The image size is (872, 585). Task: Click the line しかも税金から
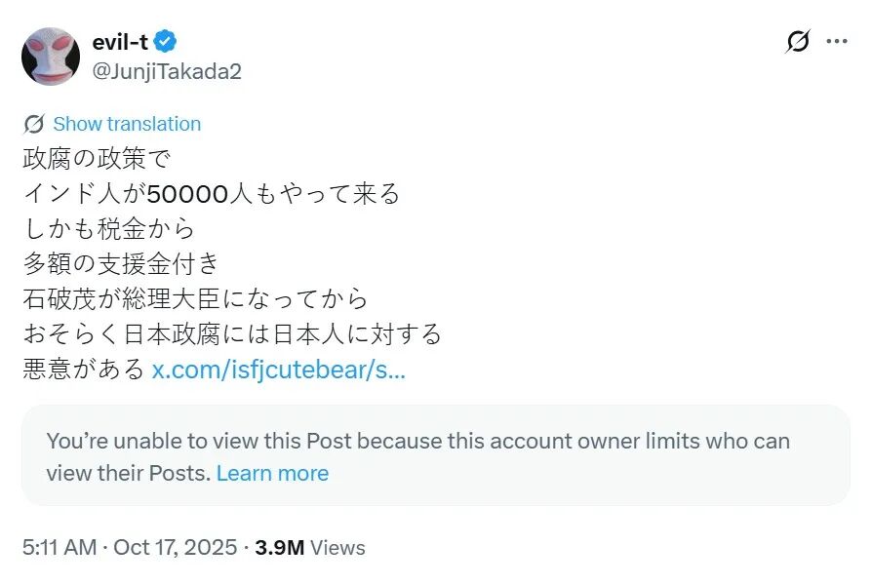click(x=108, y=229)
